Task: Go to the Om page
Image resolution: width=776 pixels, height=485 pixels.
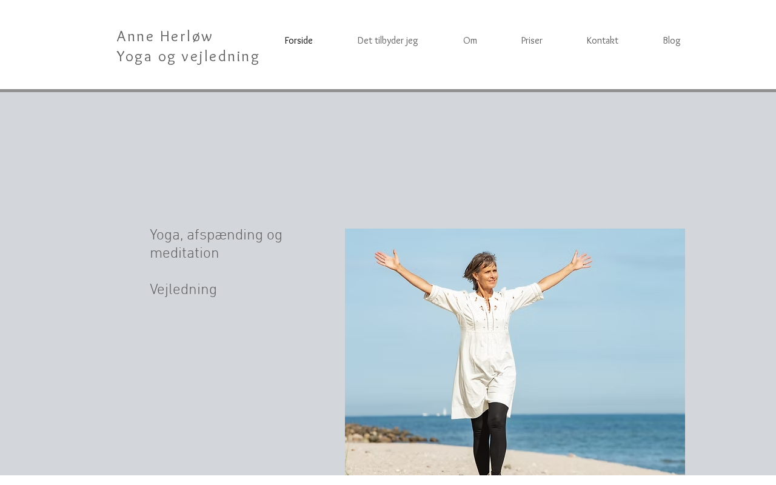Action: (x=470, y=41)
